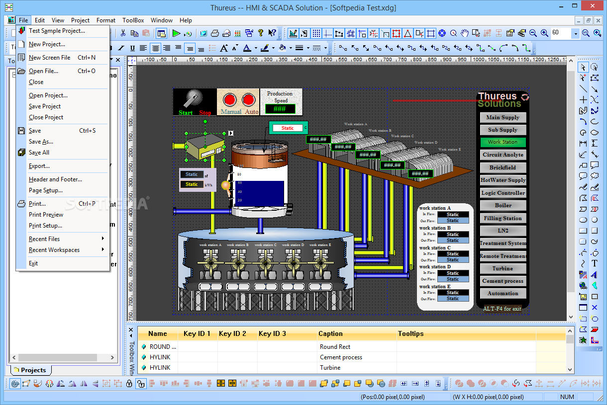Click the yellow question mark help icon

260,33
